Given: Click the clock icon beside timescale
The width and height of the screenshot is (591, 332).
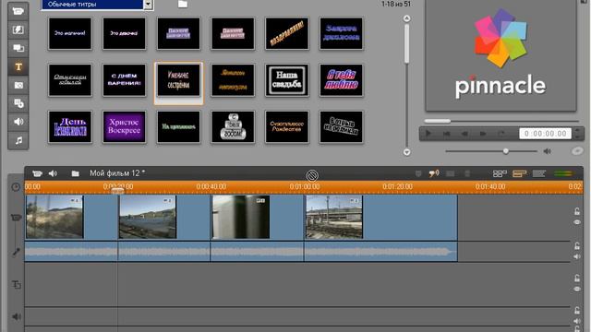Looking at the screenshot, I should tap(16, 187).
